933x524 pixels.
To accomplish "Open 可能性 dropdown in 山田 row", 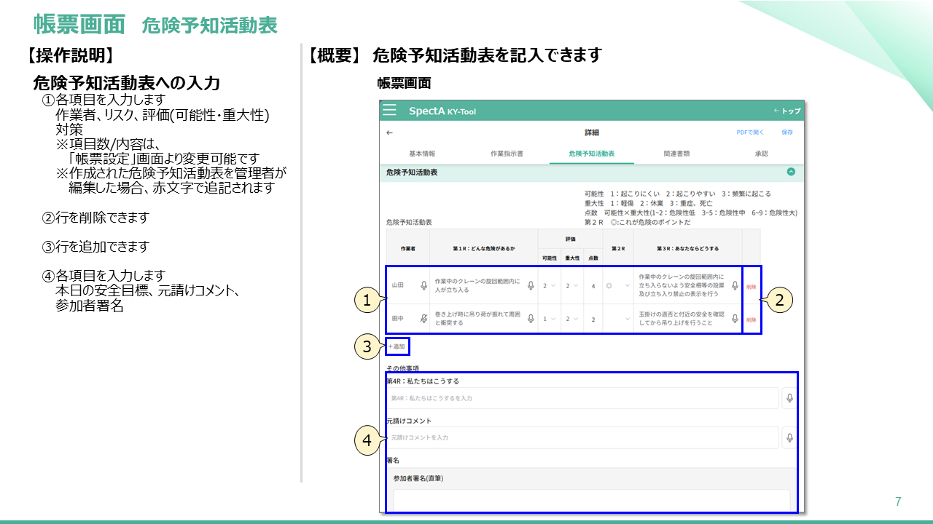I will (x=548, y=286).
